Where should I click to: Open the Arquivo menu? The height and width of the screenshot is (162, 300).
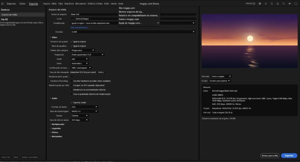point(46,4)
